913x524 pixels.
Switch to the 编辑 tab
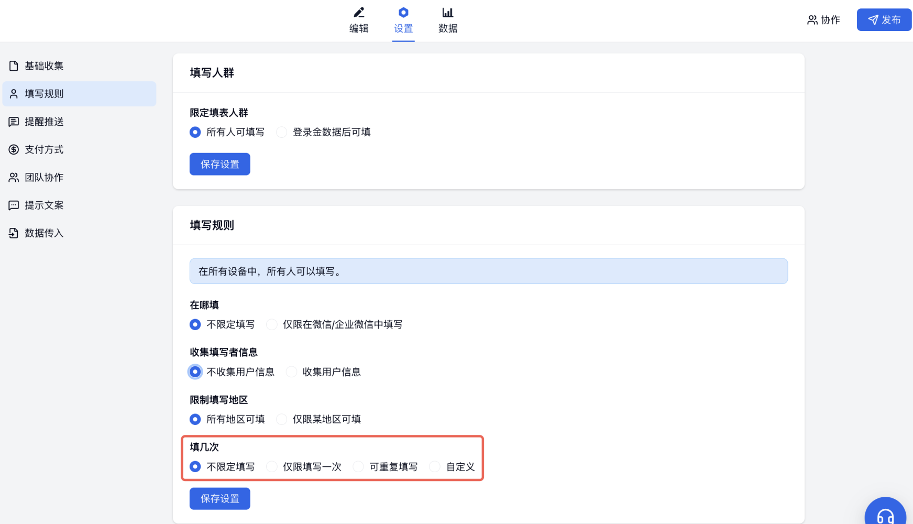(359, 21)
